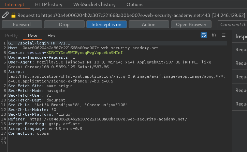Click Sec-Fetch-Mode: navigate line
247x152 pixels.
(37, 91)
